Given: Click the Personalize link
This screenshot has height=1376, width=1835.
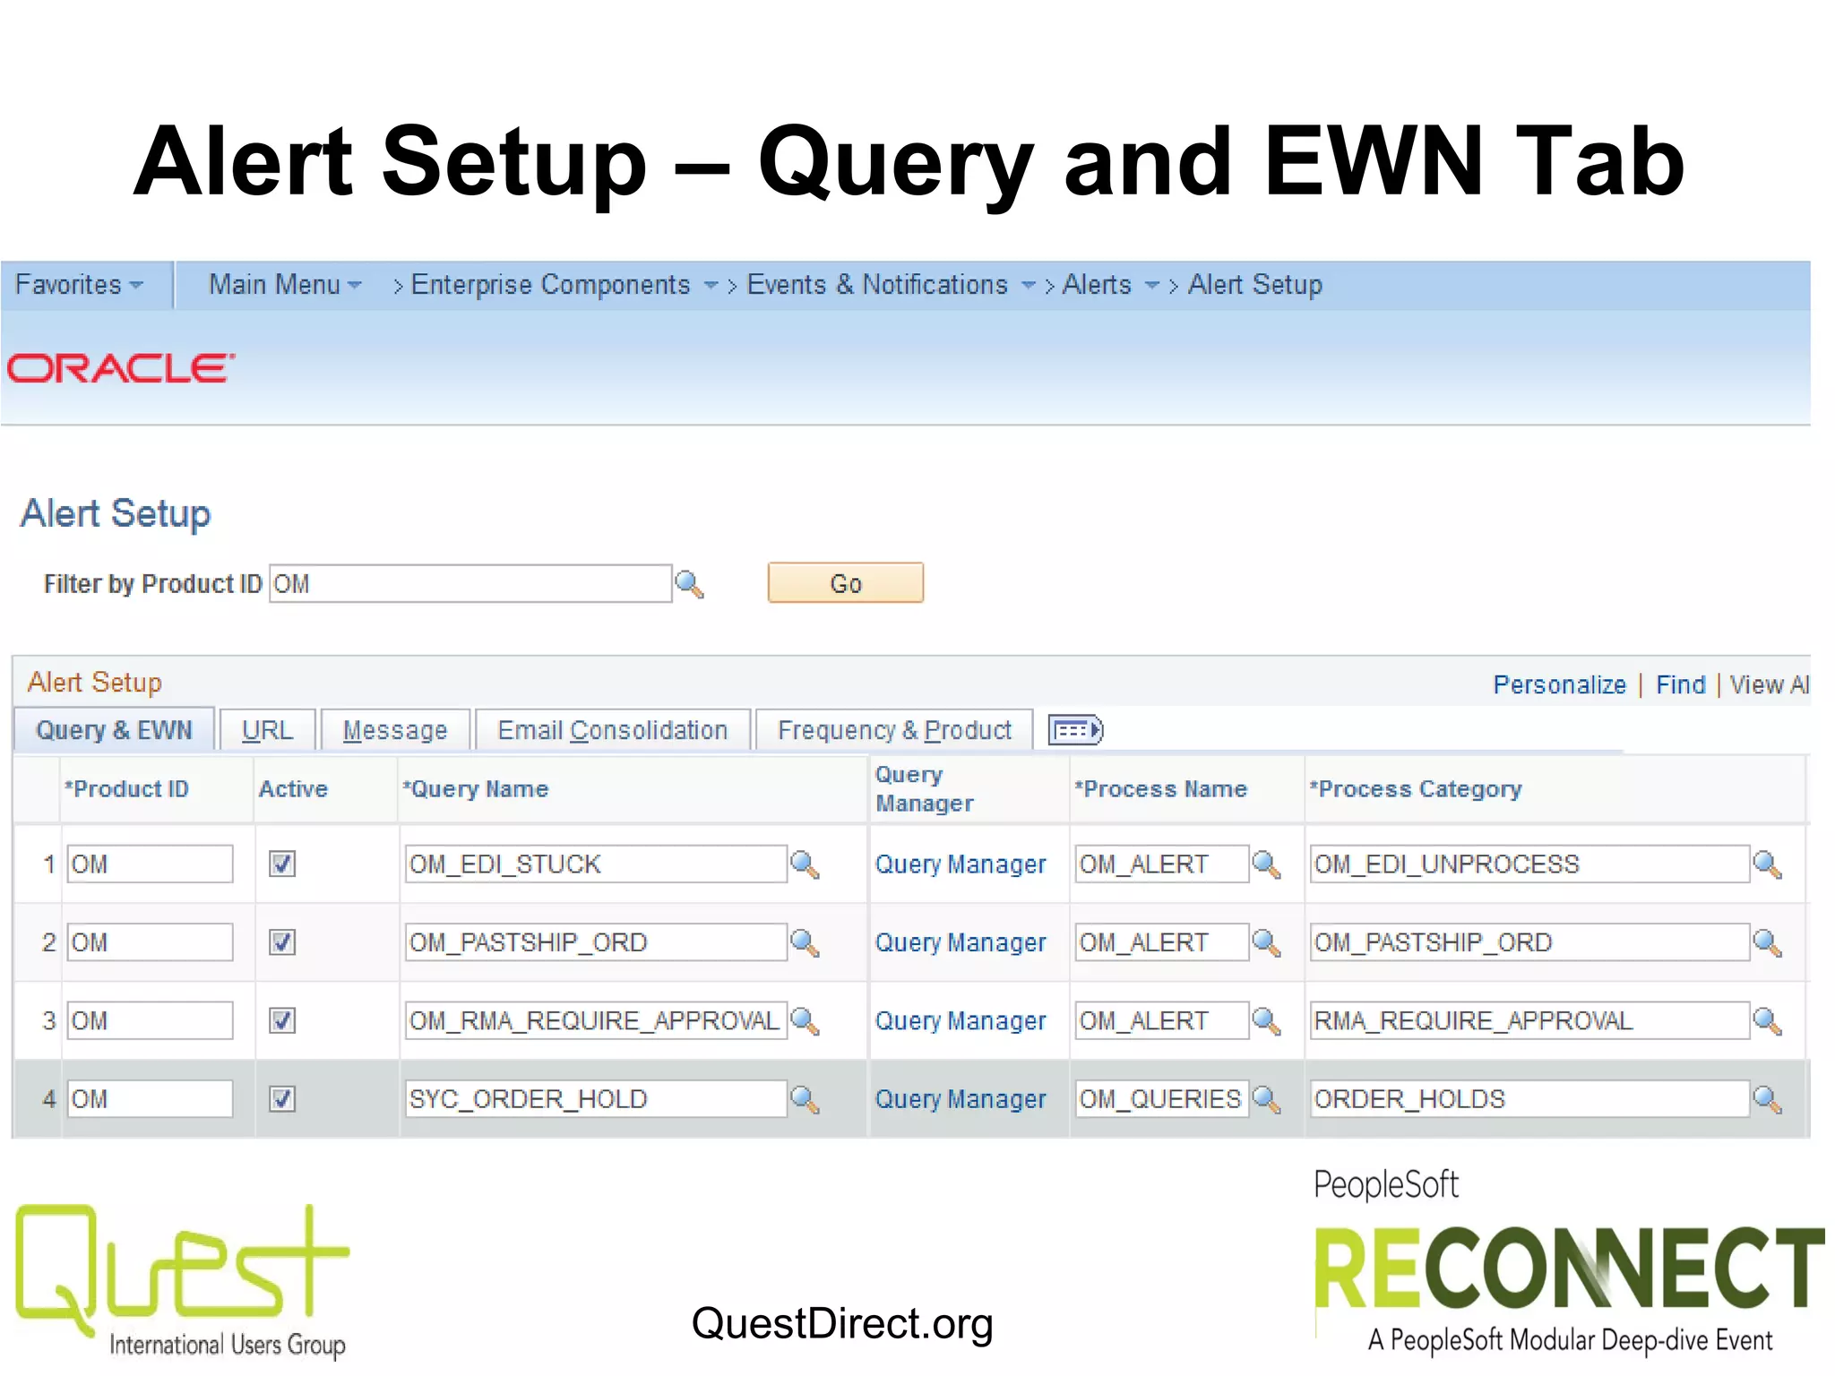Looking at the screenshot, I should [x=1559, y=684].
